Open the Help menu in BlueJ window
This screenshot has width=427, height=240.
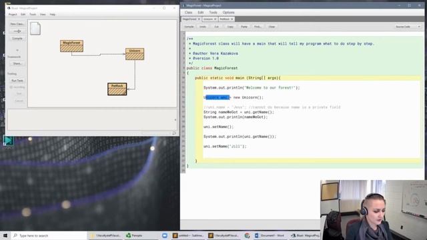[x=53, y=15]
